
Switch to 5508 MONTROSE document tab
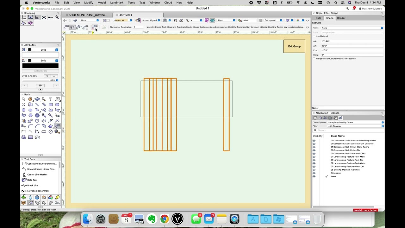pyautogui.click(x=88, y=15)
